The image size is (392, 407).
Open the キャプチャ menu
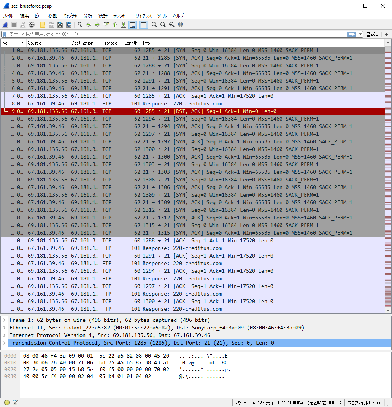[x=70, y=16]
